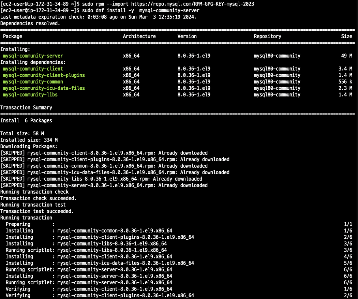Click the SKIPPED mysql-community-client rpm line
358x299 pixels.
(x=104, y=153)
